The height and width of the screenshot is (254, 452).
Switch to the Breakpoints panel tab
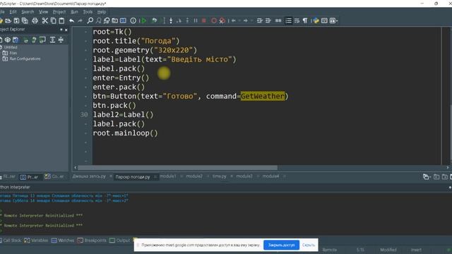click(x=92, y=241)
